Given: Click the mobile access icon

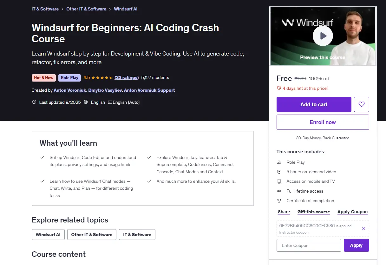Looking at the screenshot, I should [x=279, y=181].
